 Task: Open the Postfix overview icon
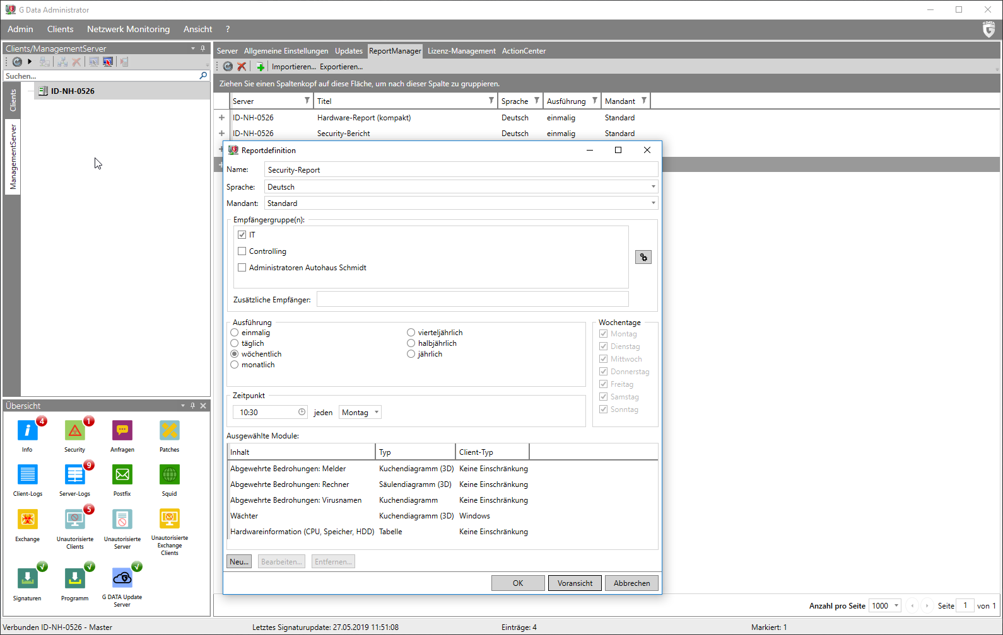click(122, 475)
